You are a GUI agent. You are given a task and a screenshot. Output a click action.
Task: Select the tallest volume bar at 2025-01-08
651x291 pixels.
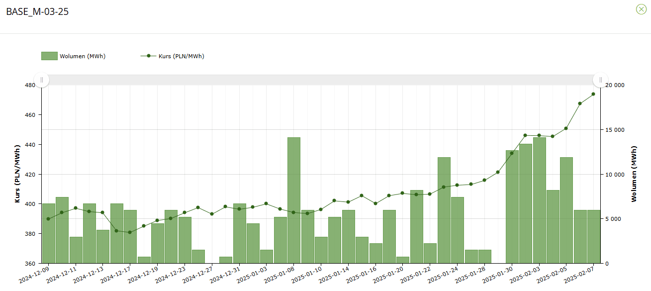click(x=293, y=200)
